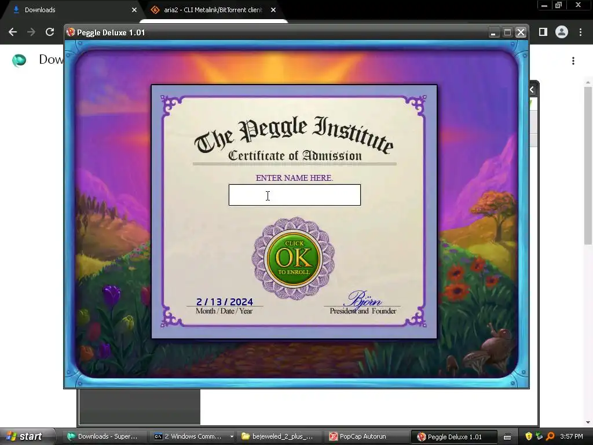Viewport: 593px width, 445px height.
Task: Click the page scrollbar down arrow
Action: [588, 422]
